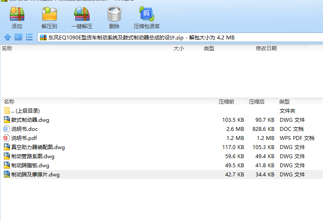Click the 解压到 (Extract to) icon

(49, 14)
